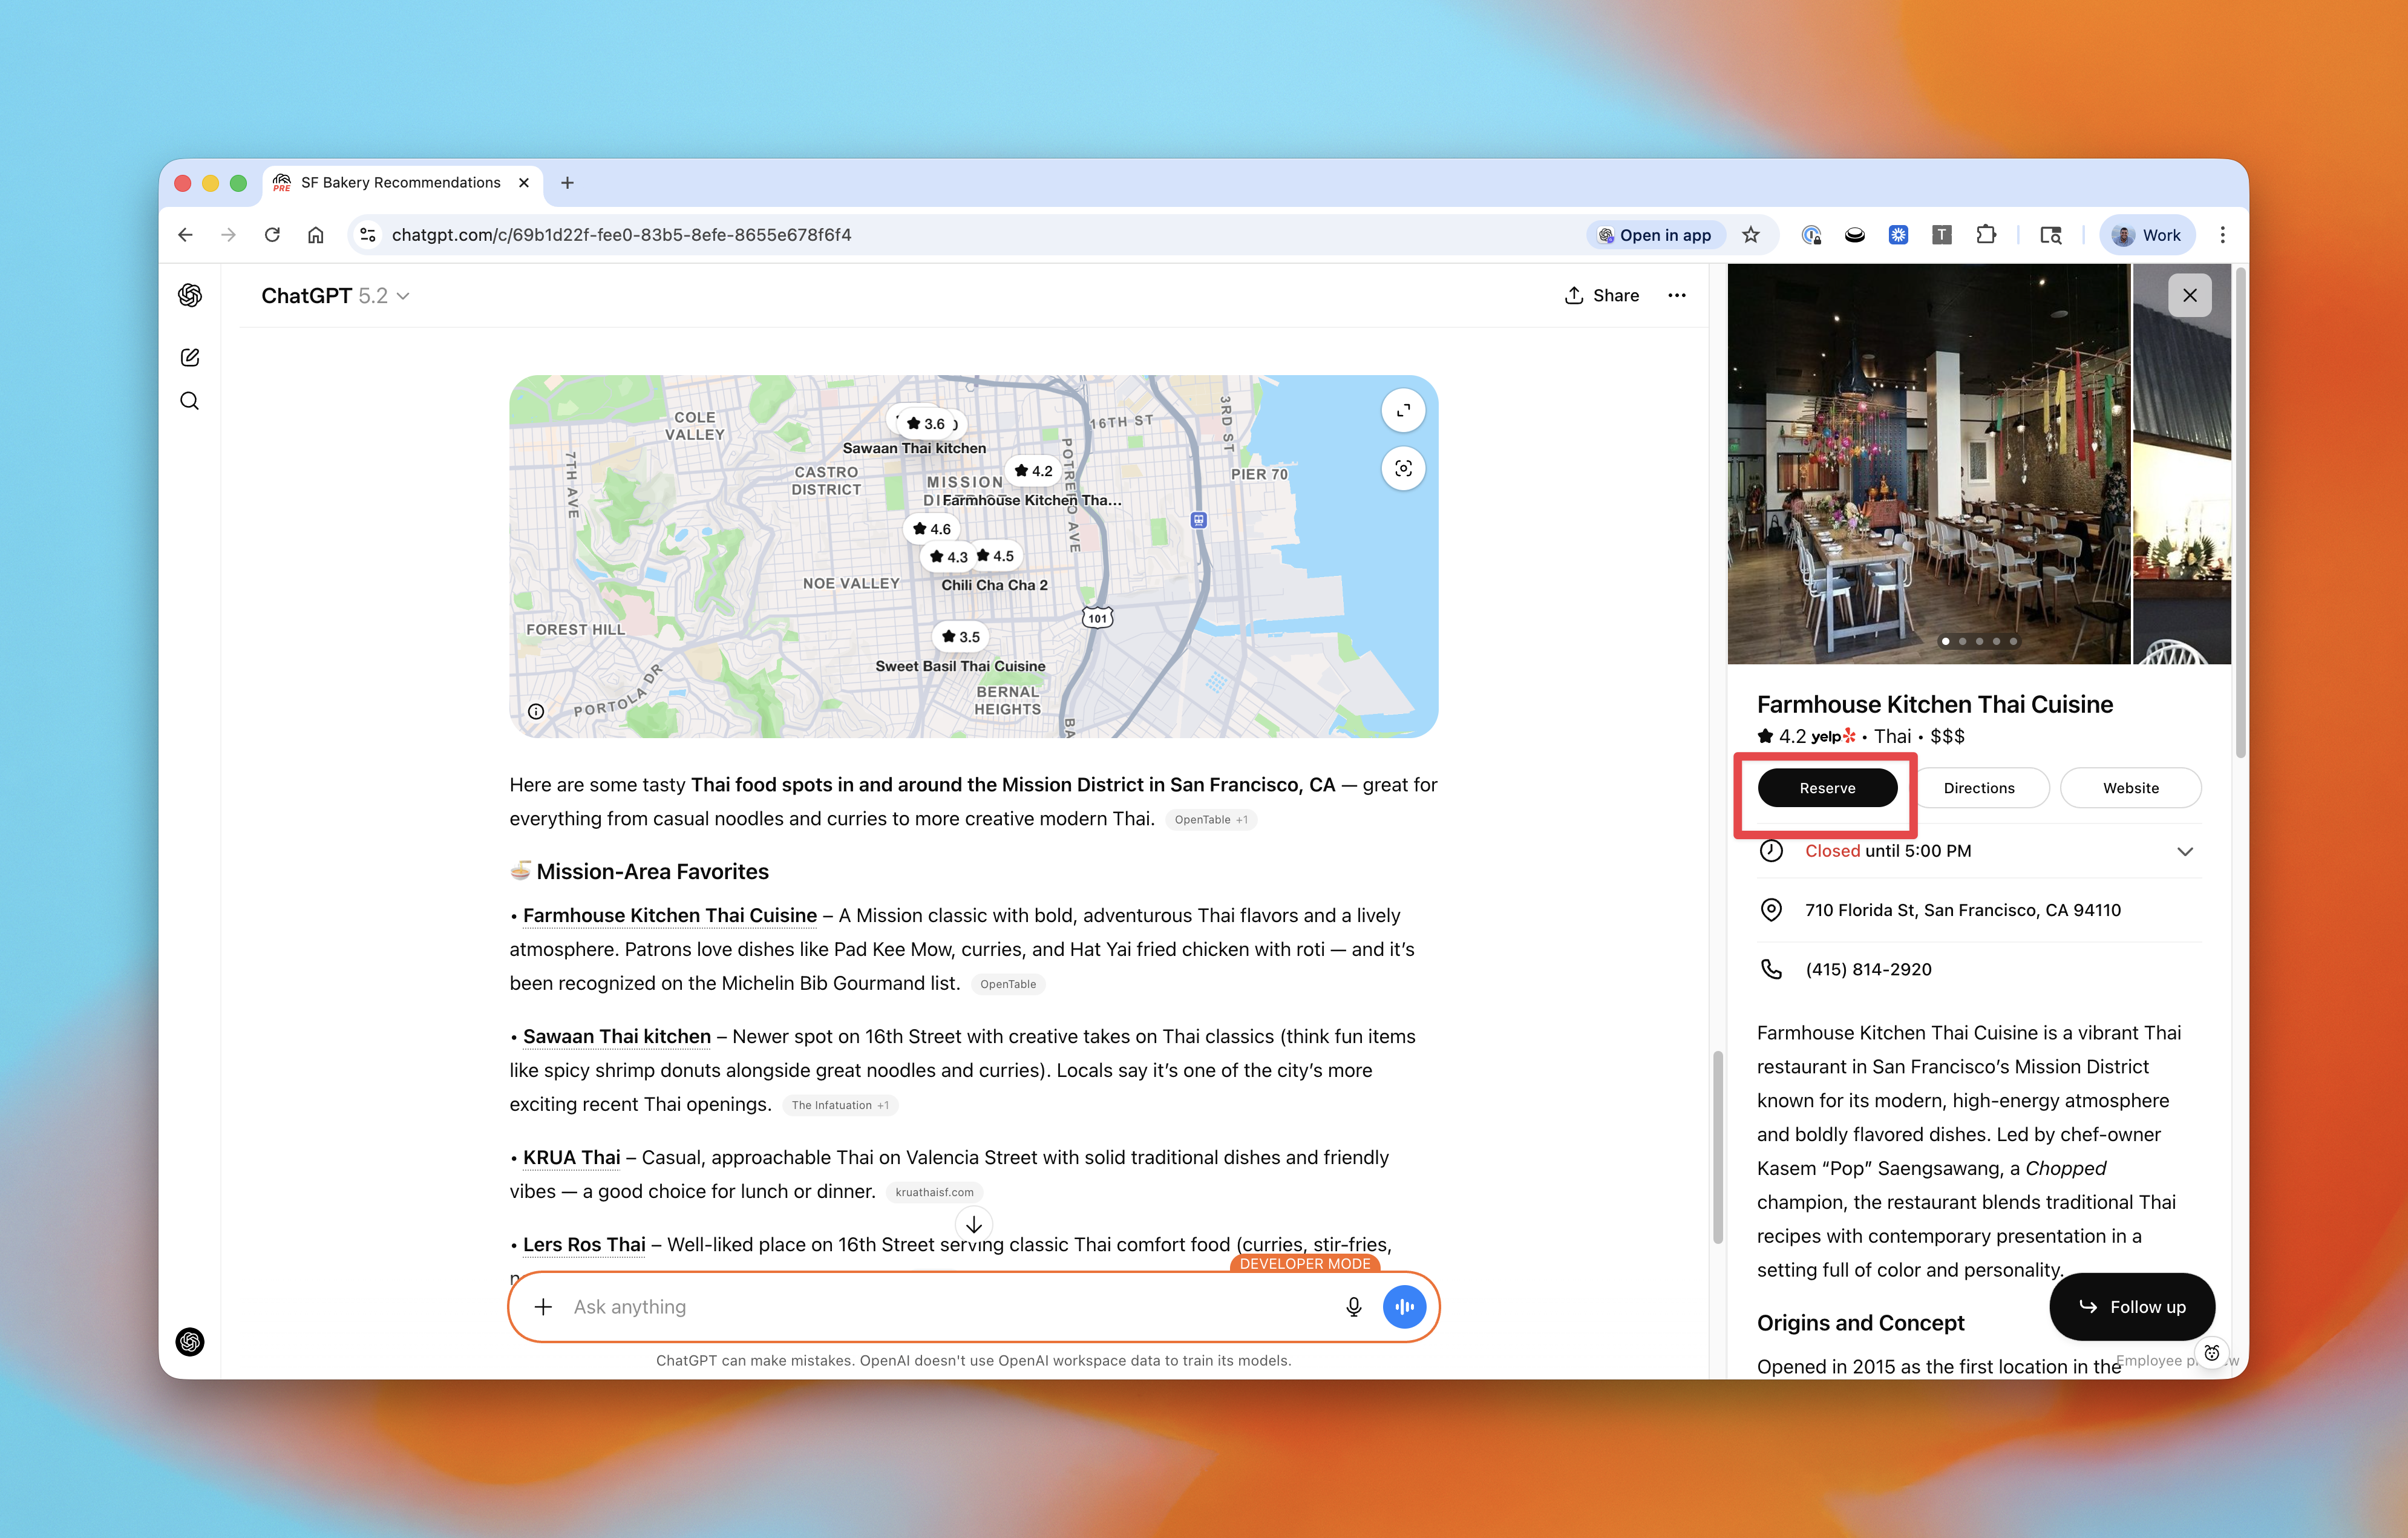Expand the map to fullscreen

[x=1403, y=410]
